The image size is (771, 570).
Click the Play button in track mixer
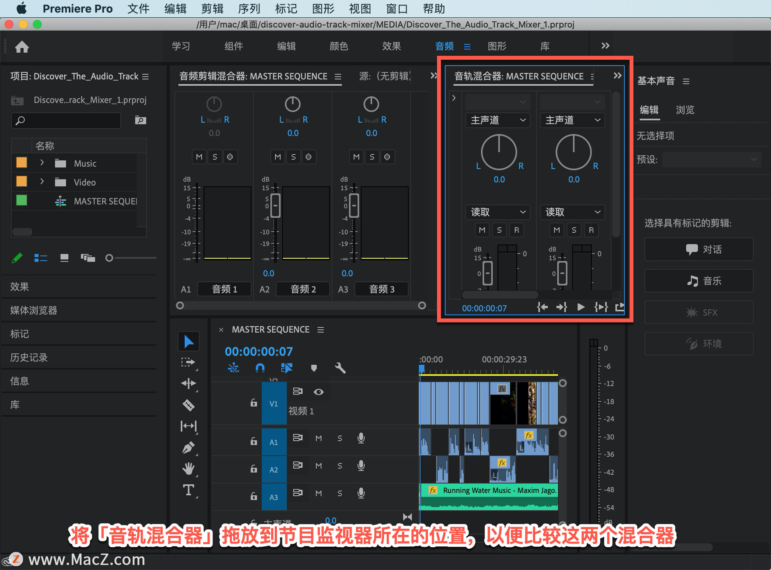581,307
